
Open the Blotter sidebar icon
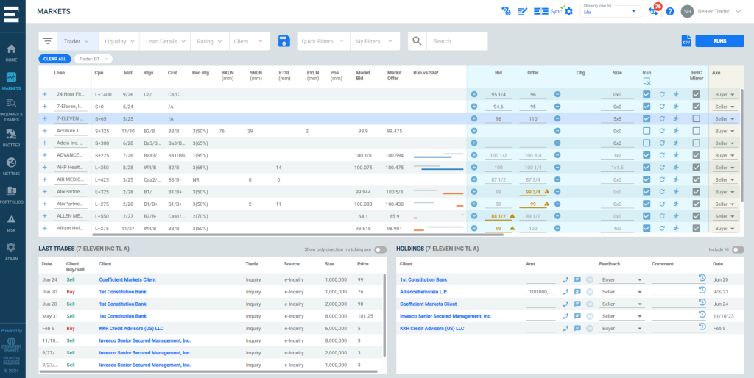tap(12, 137)
